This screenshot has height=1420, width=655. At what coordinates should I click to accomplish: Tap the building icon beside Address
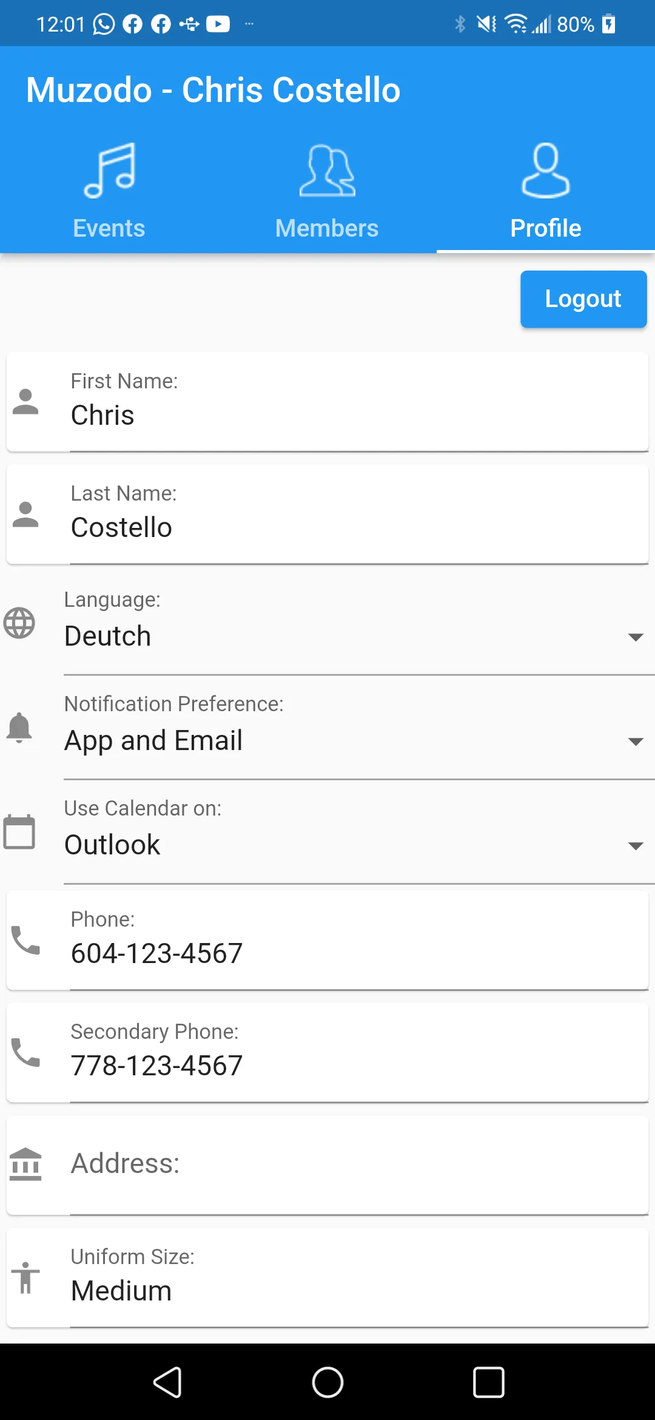(25, 1164)
